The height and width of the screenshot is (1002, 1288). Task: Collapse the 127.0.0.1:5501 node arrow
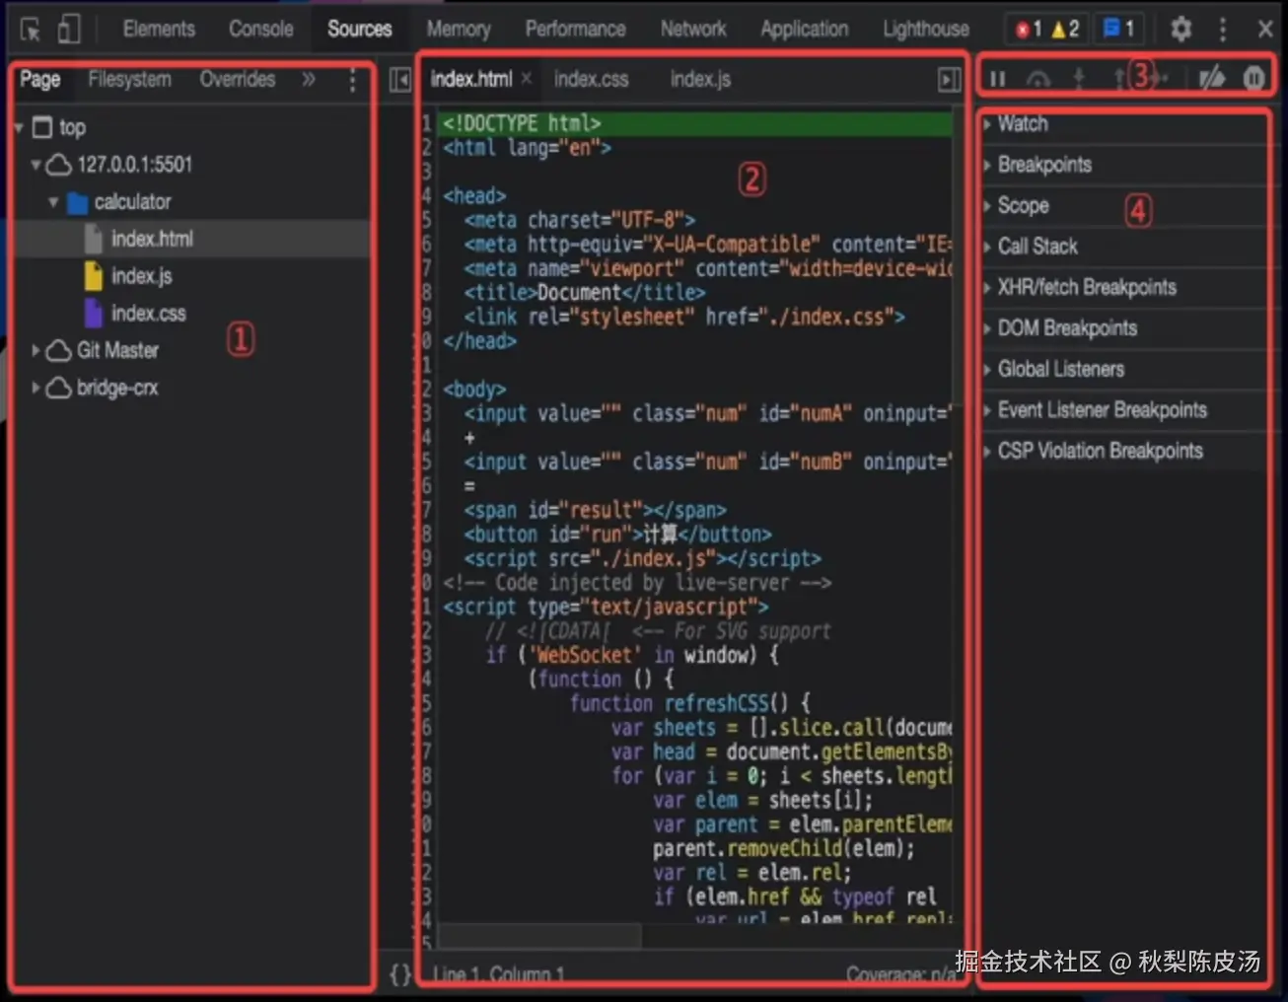click(36, 165)
